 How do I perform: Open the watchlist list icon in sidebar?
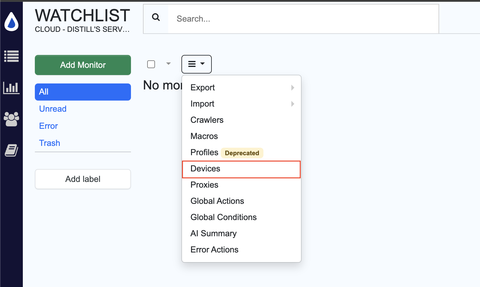[11, 56]
